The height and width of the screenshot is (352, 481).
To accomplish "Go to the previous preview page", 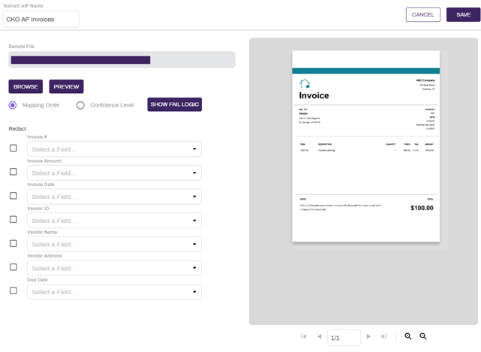I will point(320,336).
